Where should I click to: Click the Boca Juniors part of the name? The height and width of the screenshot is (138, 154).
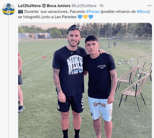(x=59, y=6)
